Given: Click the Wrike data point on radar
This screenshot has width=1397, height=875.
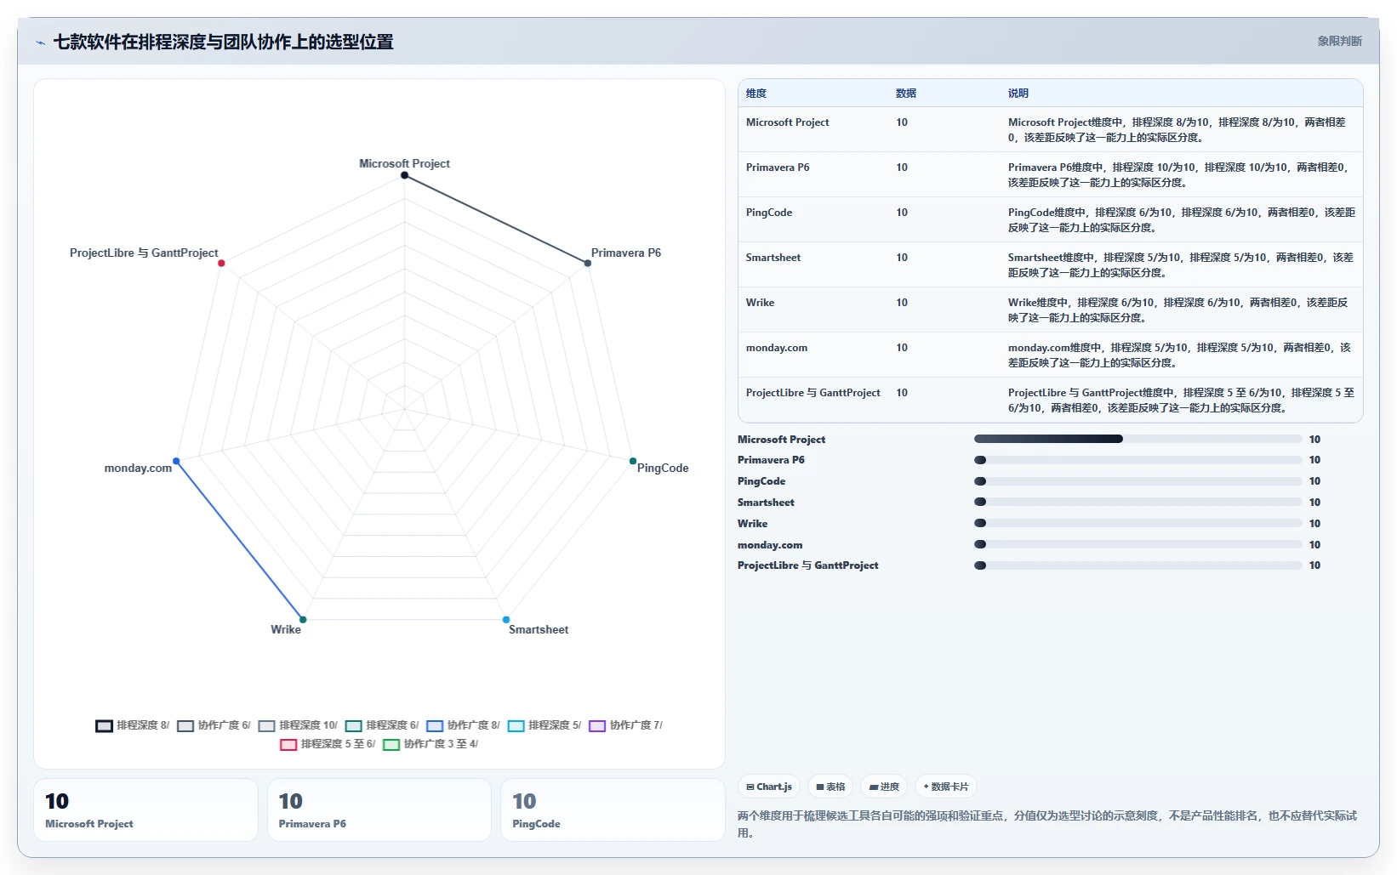Looking at the screenshot, I should click(303, 620).
